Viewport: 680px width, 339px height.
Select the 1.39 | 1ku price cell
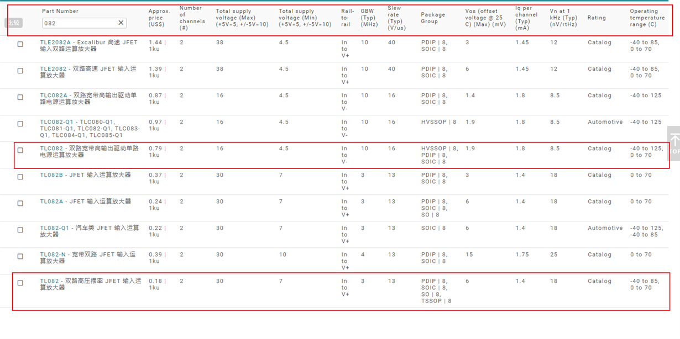pyautogui.click(x=157, y=72)
